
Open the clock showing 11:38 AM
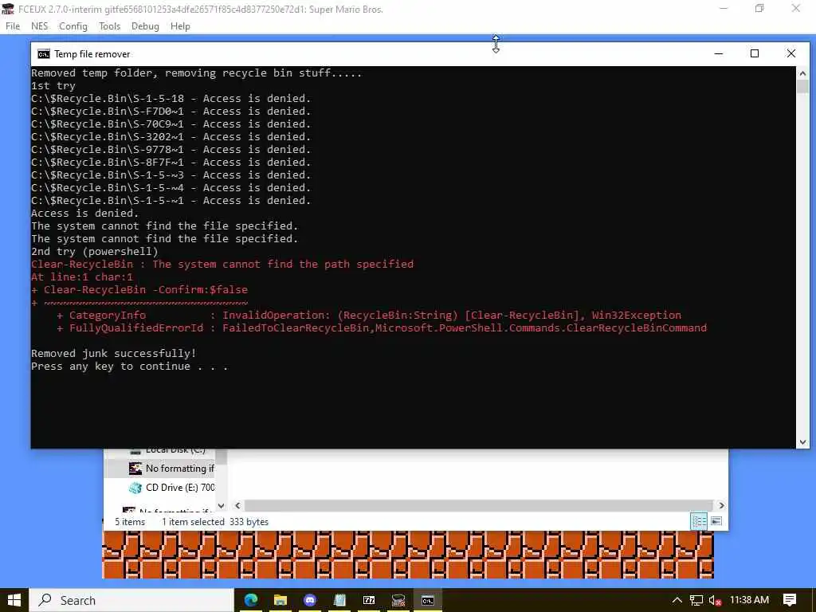749,600
